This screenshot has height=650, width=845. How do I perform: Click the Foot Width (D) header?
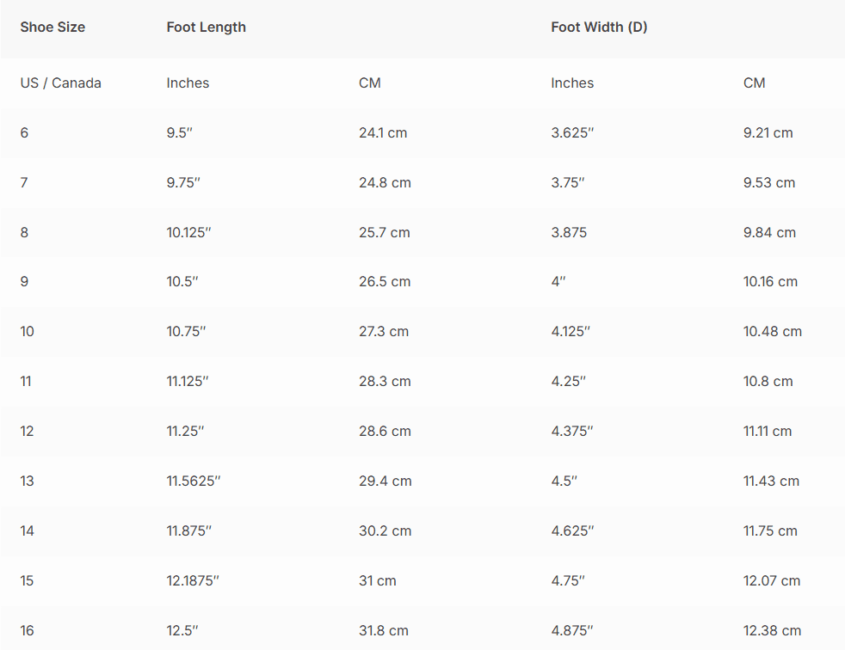(599, 27)
